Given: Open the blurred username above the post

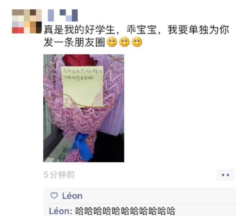Looking at the screenshot, I should pyautogui.click(x=63, y=15).
